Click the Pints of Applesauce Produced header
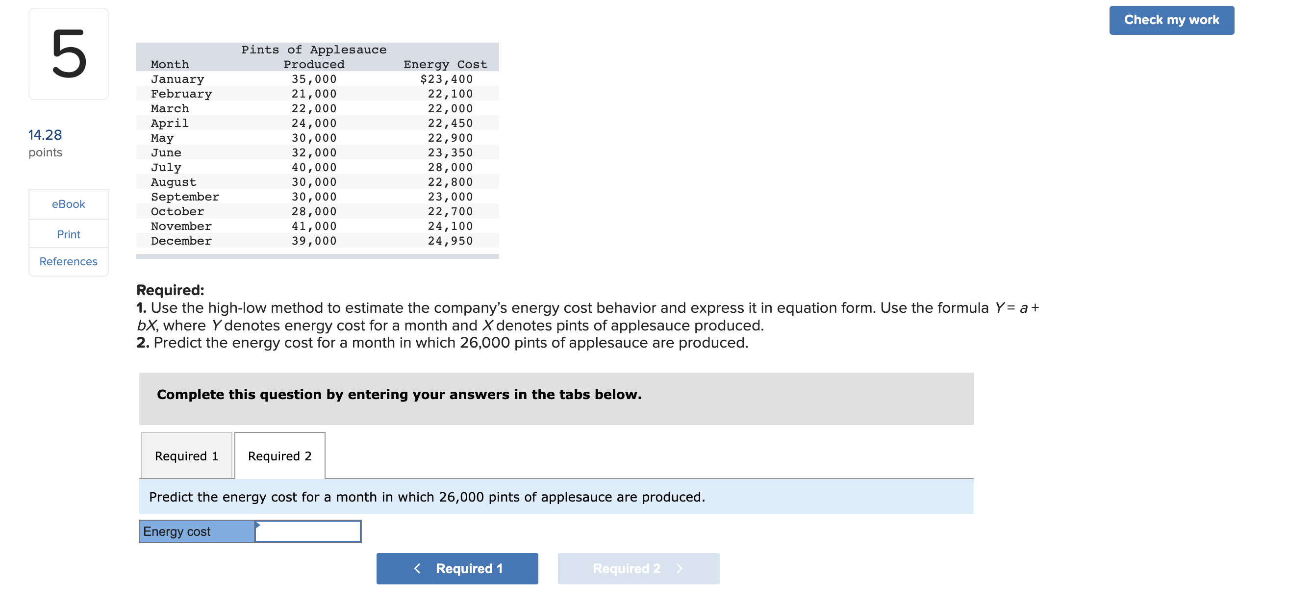 pyautogui.click(x=313, y=56)
